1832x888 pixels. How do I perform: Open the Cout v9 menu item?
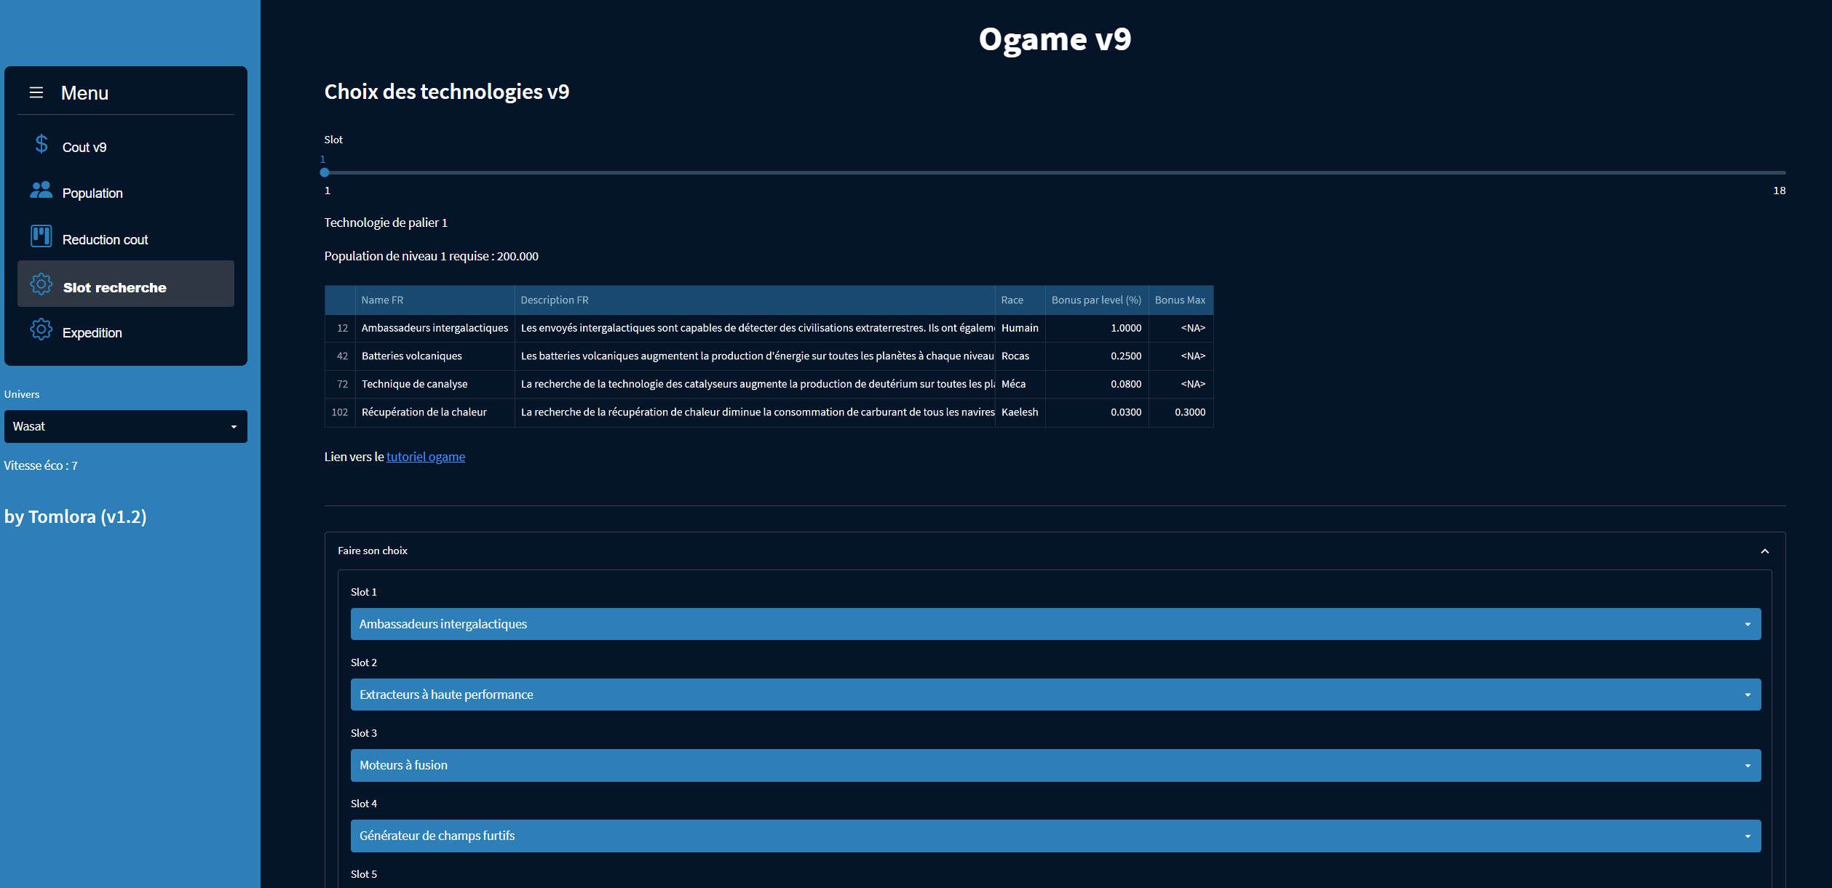[126, 147]
